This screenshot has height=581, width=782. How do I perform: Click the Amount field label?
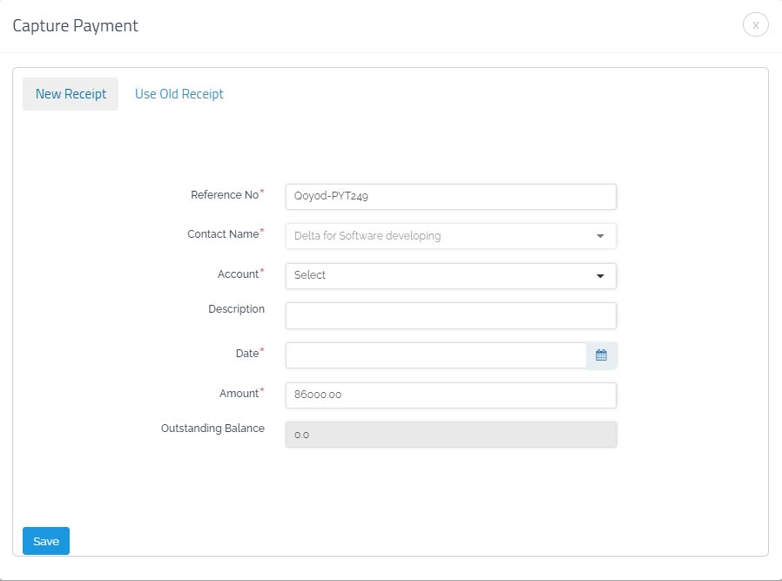(239, 394)
